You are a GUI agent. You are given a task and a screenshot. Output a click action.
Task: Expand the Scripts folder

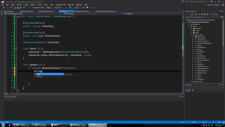point(191,31)
